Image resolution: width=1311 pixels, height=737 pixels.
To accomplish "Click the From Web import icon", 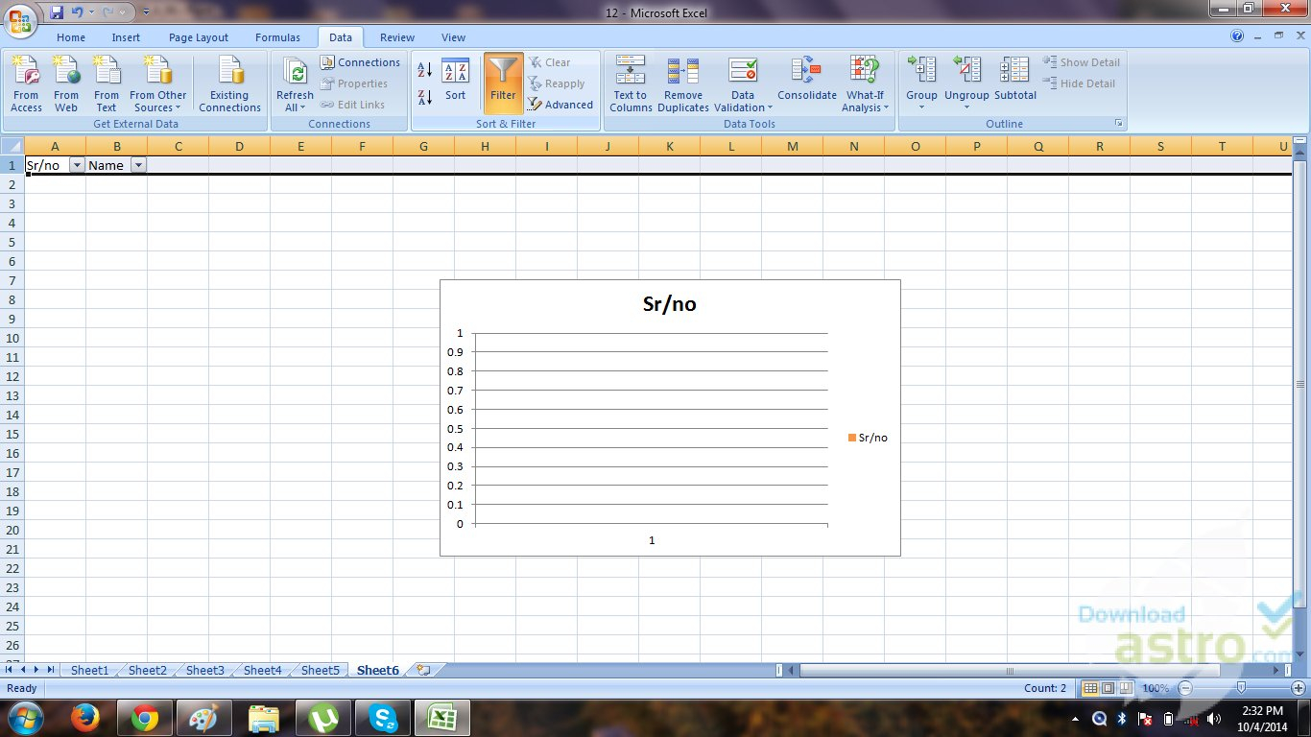I will (66, 83).
